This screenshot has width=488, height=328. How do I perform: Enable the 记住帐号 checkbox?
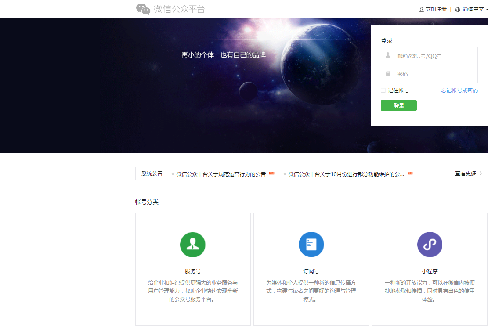point(383,90)
